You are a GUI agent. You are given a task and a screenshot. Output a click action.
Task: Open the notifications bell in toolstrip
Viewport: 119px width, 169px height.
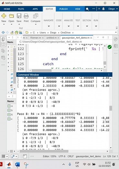103,9
